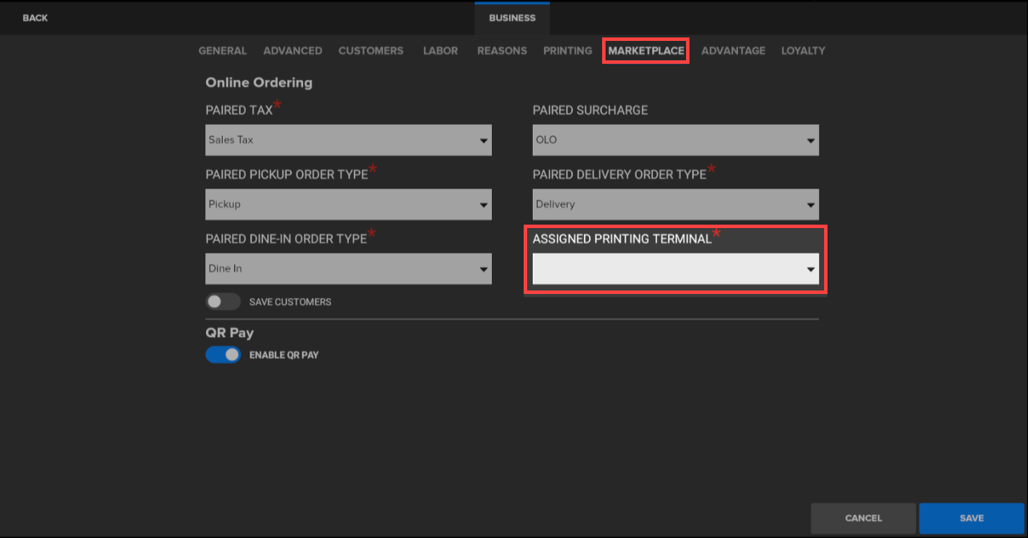
Task: Open the Paired Pickup Order Type dropdown
Action: click(x=348, y=205)
